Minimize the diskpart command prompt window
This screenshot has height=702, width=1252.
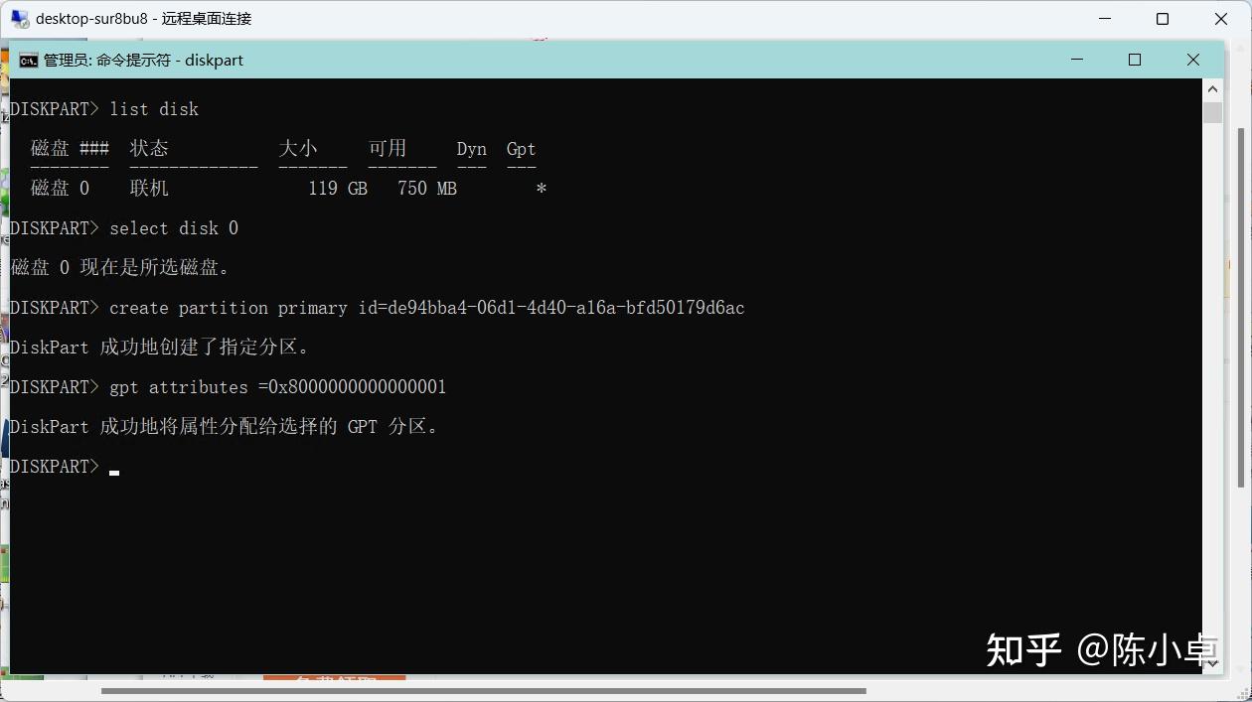pos(1076,60)
